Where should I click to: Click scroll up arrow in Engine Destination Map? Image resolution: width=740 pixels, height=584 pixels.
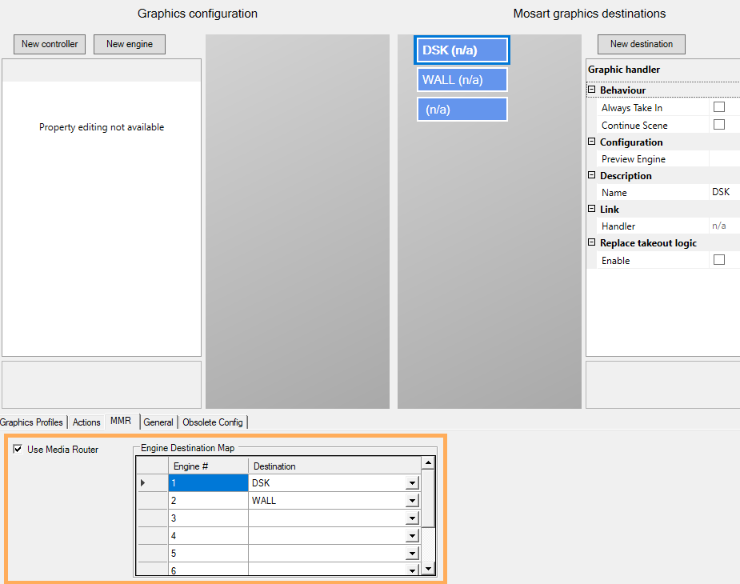428,463
